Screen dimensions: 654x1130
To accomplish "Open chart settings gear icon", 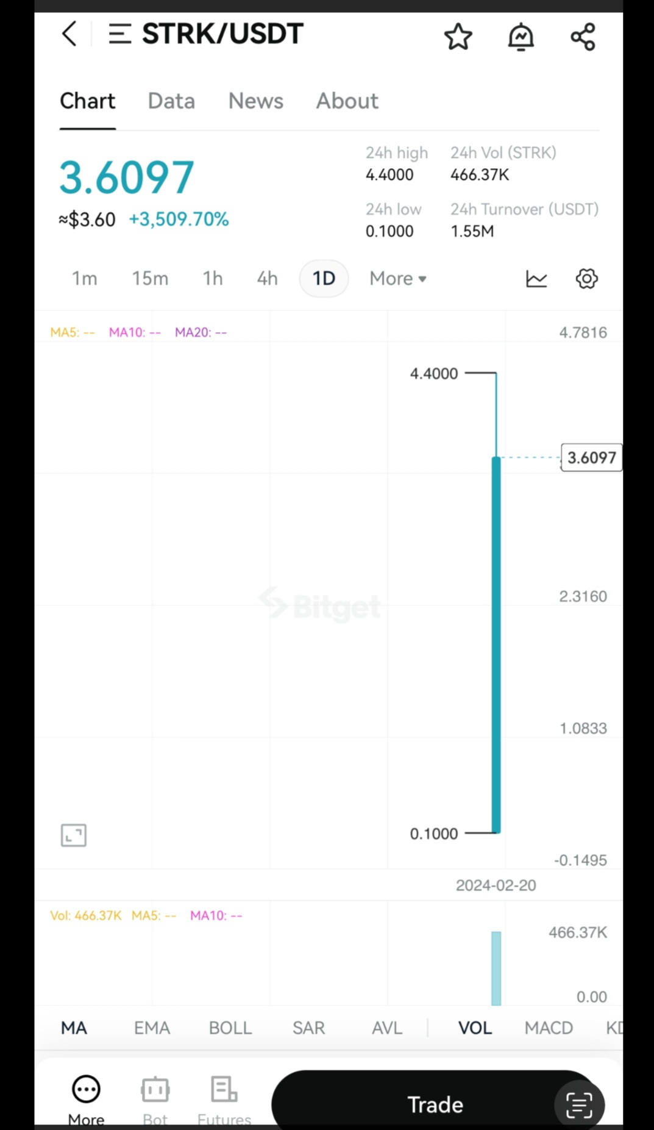I will [586, 279].
